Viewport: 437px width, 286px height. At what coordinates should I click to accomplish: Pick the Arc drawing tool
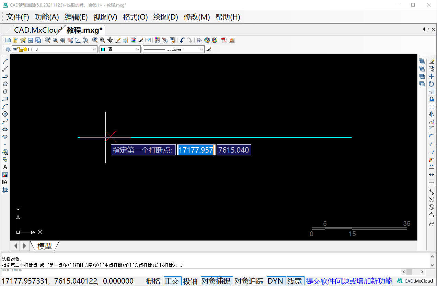click(x=5, y=107)
